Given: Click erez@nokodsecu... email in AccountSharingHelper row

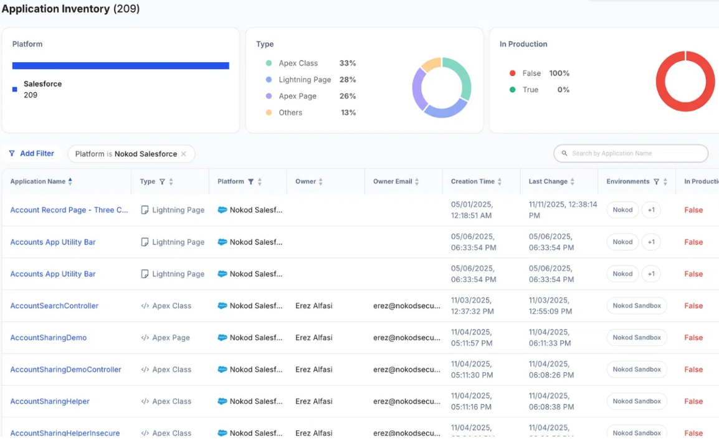Looking at the screenshot, I should point(407,402).
